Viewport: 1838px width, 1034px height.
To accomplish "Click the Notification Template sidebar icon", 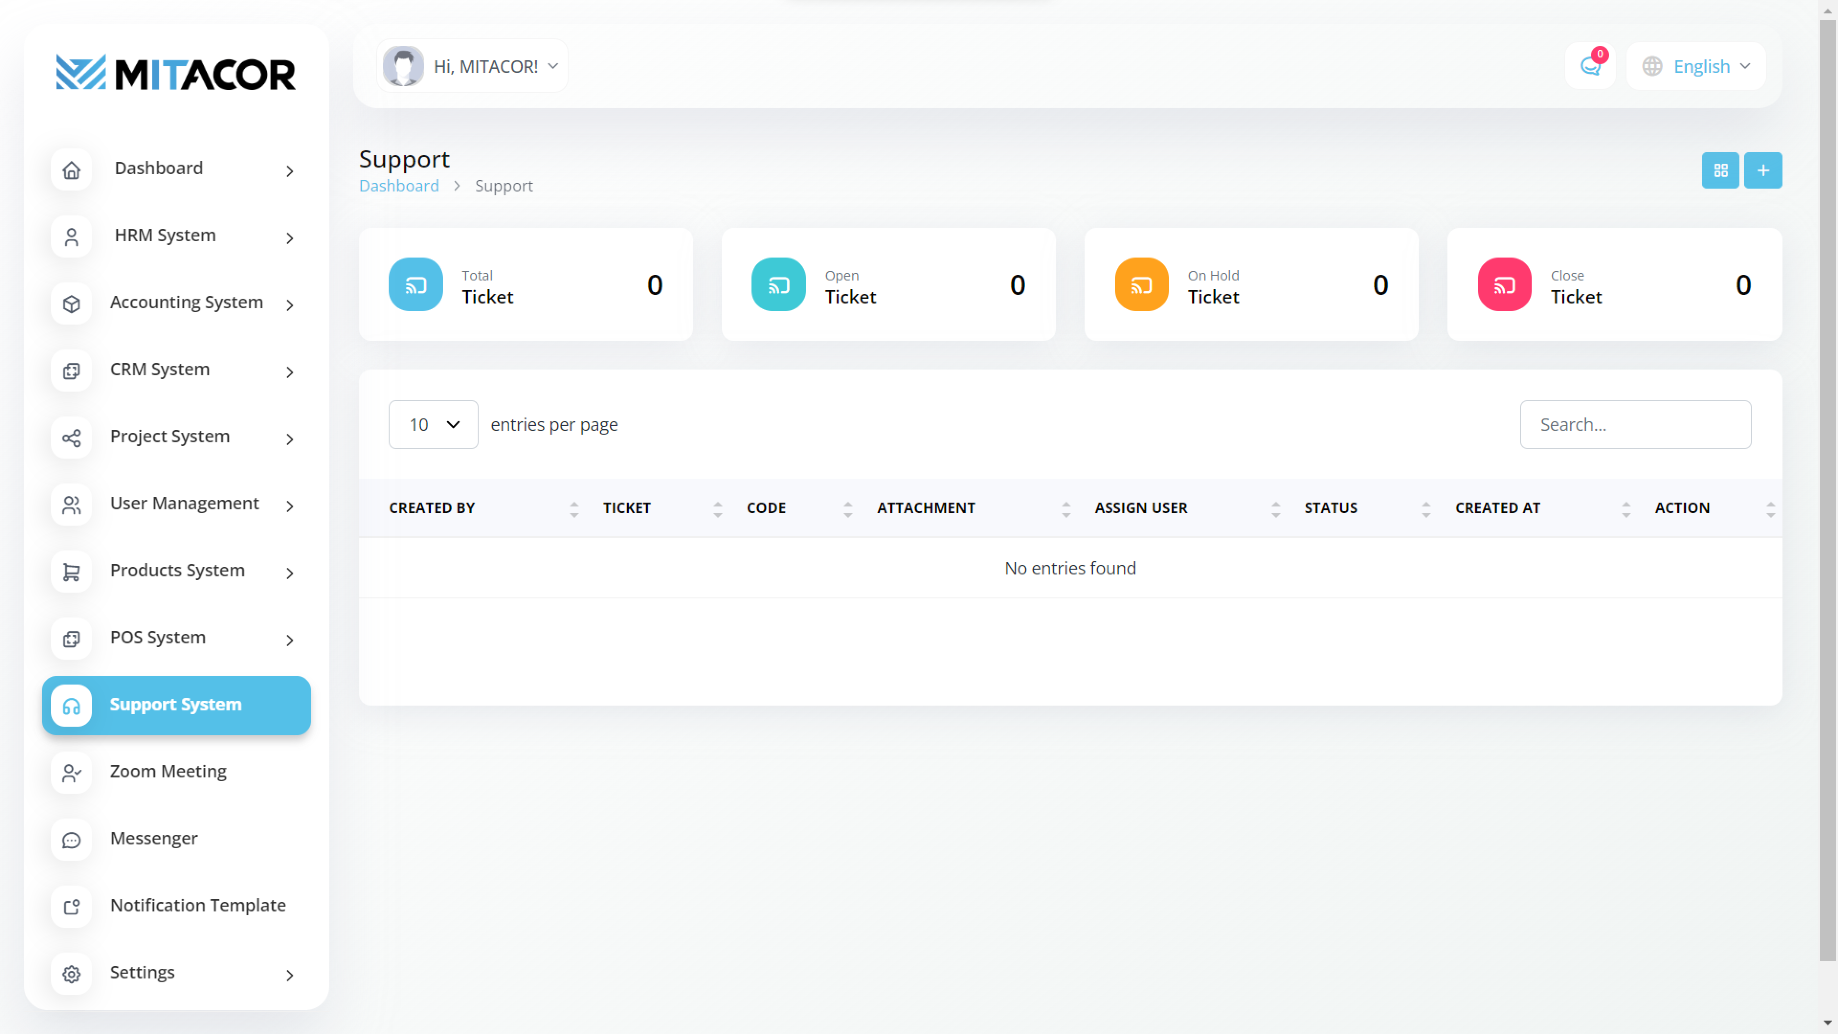I will pyautogui.click(x=71, y=906).
